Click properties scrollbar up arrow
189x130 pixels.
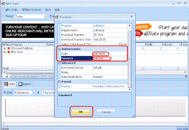(130, 25)
